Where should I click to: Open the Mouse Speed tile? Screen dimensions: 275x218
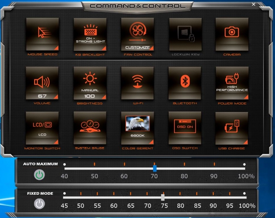tap(42, 34)
